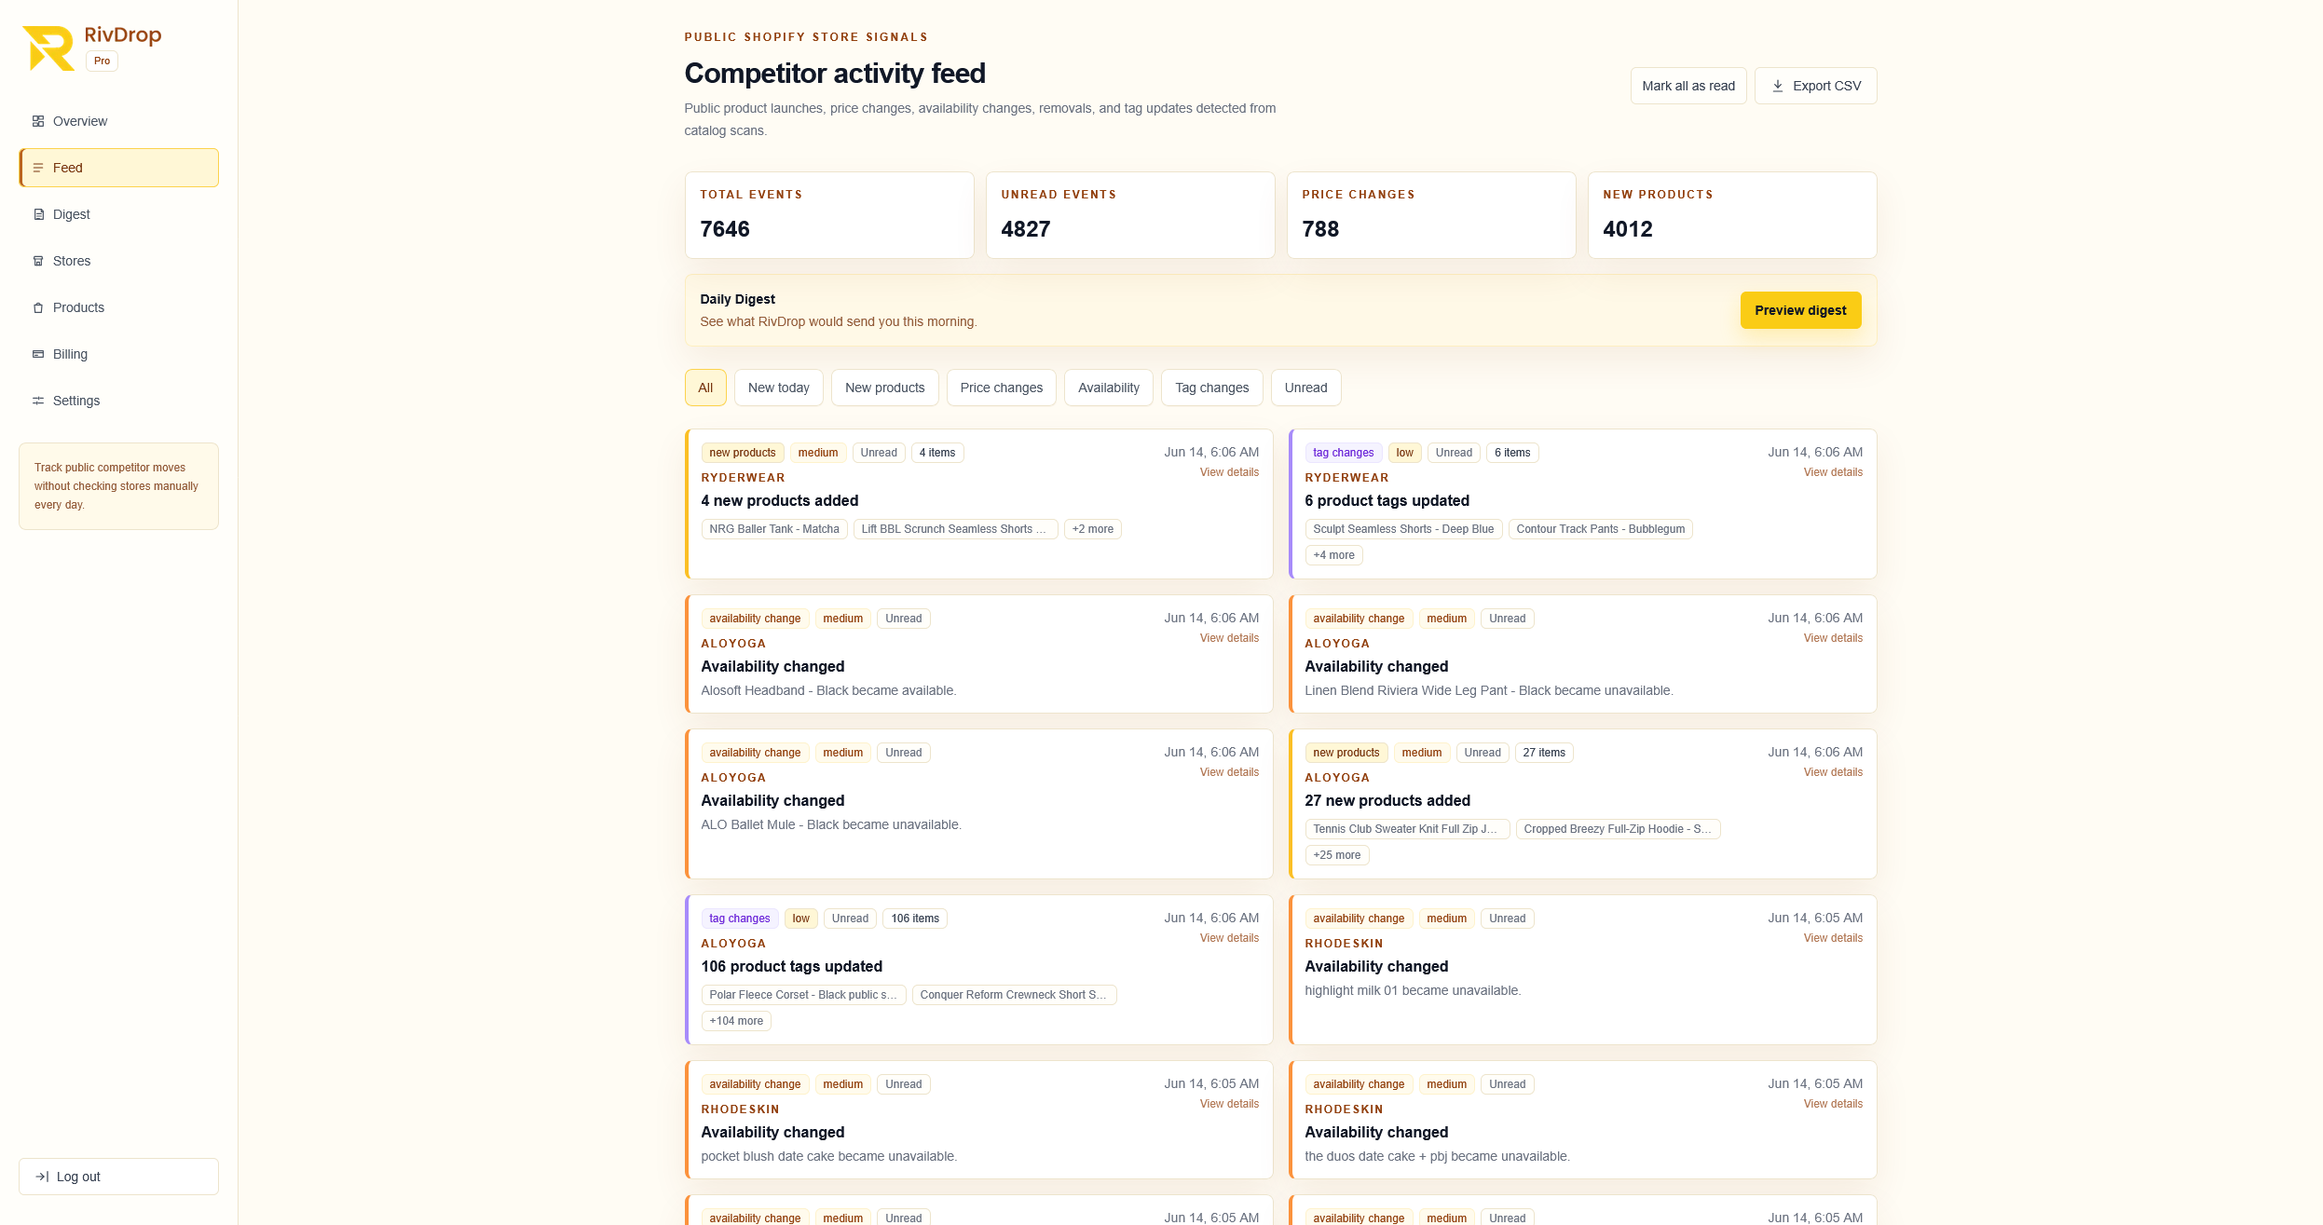Viewport: 2323px width, 1225px height.
Task: Click the 'Competitor activity feed' heading
Action: 835,74
